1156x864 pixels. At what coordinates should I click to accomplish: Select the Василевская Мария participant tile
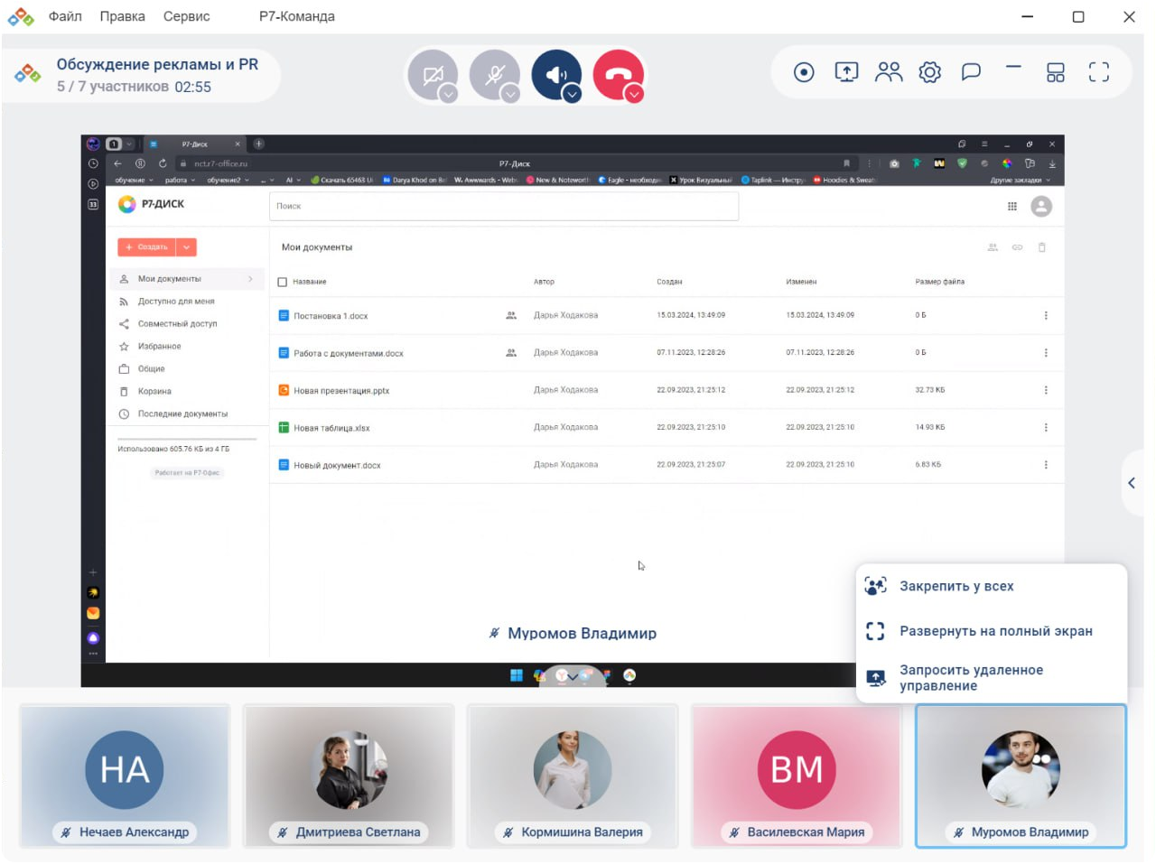(797, 776)
